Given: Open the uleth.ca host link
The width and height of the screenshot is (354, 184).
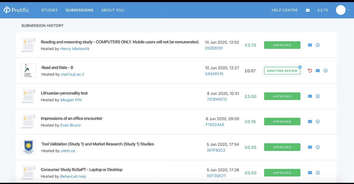Looking at the screenshot, I should point(68,151).
